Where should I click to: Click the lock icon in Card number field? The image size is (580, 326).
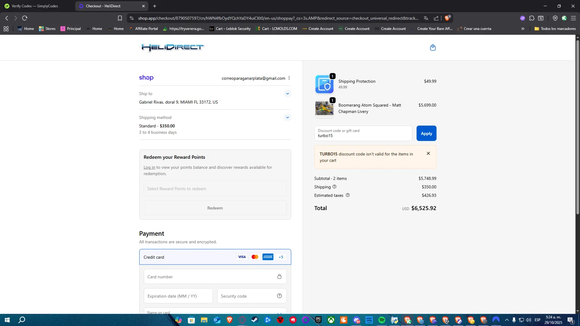coord(279,277)
